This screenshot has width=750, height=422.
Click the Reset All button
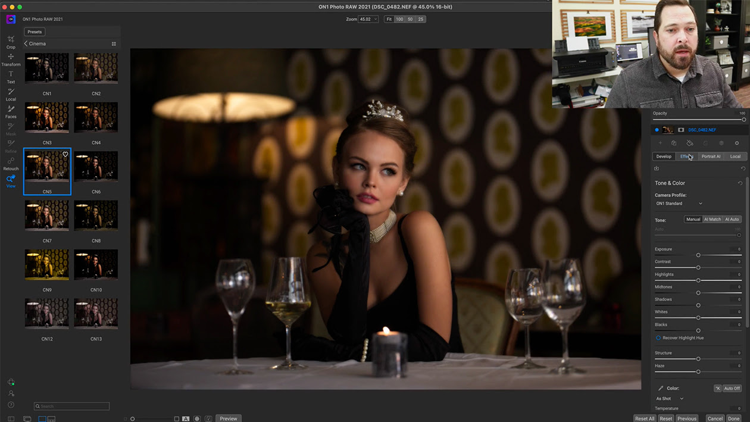pyautogui.click(x=645, y=419)
